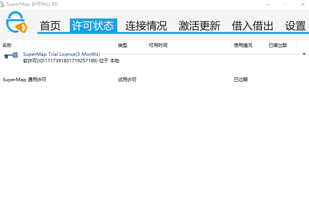The height and width of the screenshot is (214, 309).
Task: Select SuperMap Trial License(3 Months) title
Action: [61, 54]
